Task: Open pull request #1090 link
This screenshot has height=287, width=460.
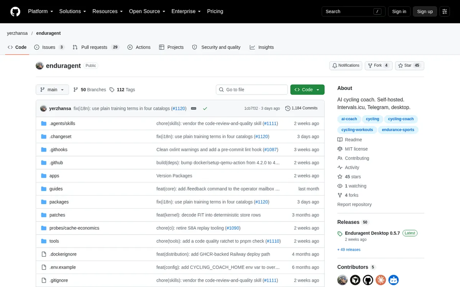Action: pos(233,228)
